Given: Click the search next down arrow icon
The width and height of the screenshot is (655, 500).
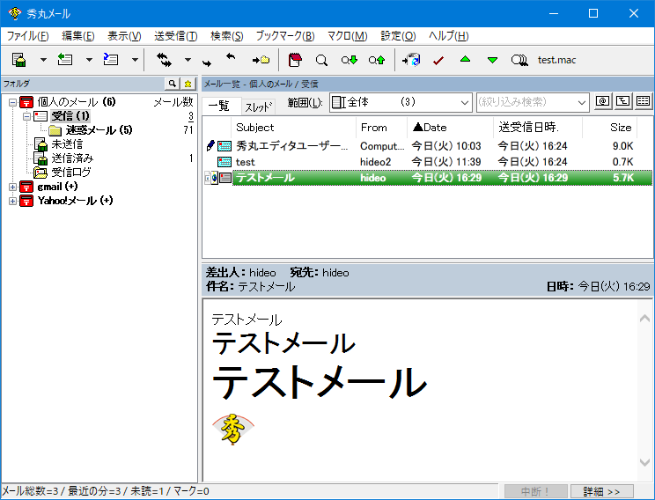Looking at the screenshot, I should coord(350,60).
